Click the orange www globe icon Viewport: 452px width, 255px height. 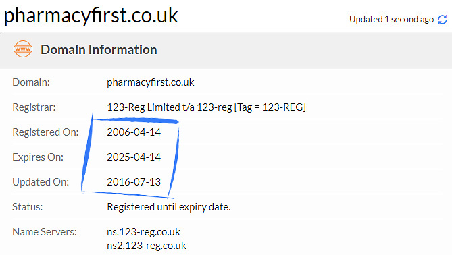click(x=23, y=49)
